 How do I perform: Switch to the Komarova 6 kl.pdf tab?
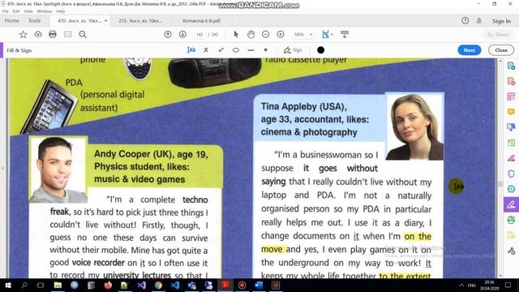pos(202,20)
